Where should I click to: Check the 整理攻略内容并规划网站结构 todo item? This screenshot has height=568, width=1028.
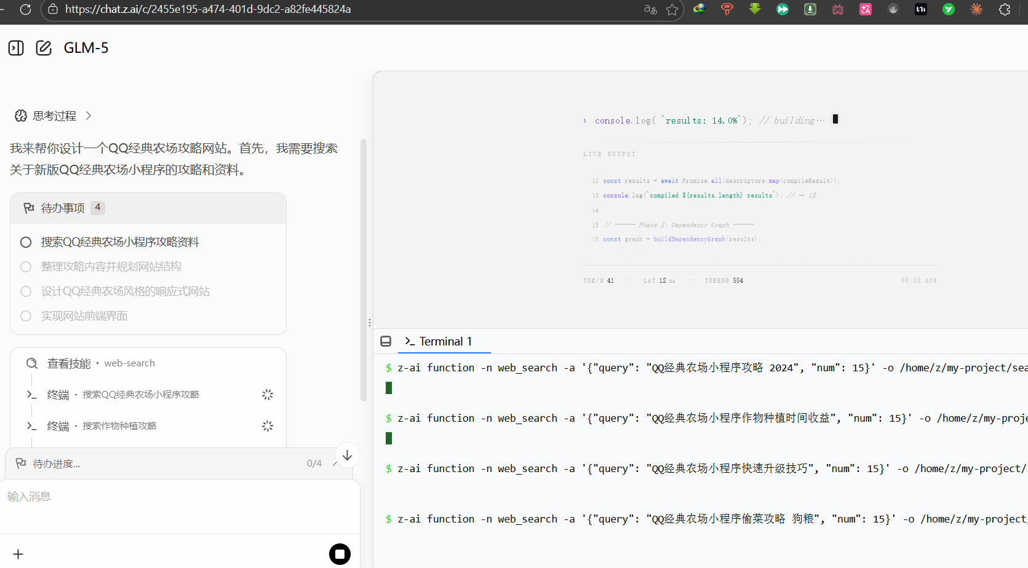pos(26,267)
